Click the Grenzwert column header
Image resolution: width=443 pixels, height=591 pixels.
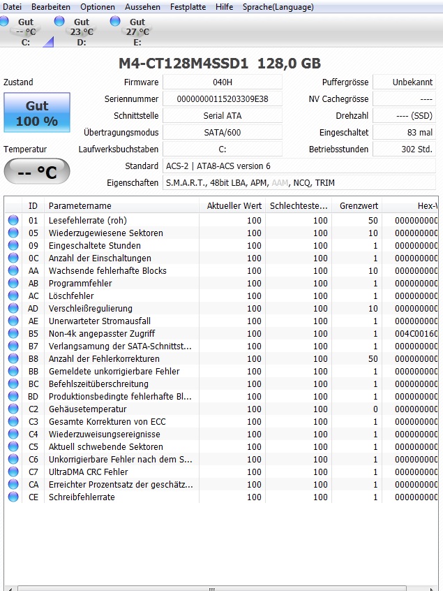(x=356, y=206)
